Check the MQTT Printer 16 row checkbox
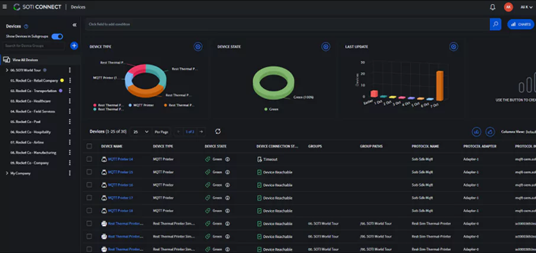536x253 pixels. tap(89, 184)
